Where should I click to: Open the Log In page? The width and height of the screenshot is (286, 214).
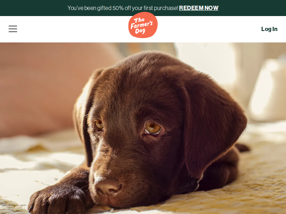click(x=269, y=29)
